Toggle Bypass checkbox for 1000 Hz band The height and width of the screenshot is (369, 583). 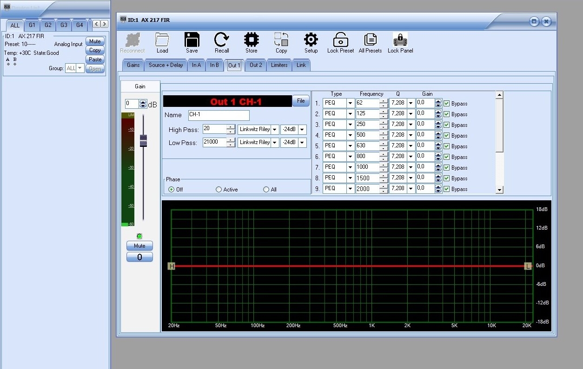pos(447,167)
